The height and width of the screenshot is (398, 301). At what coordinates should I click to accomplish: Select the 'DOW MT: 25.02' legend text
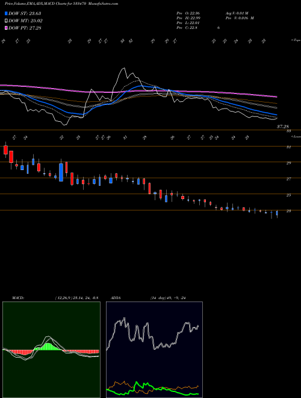[25, 21]
